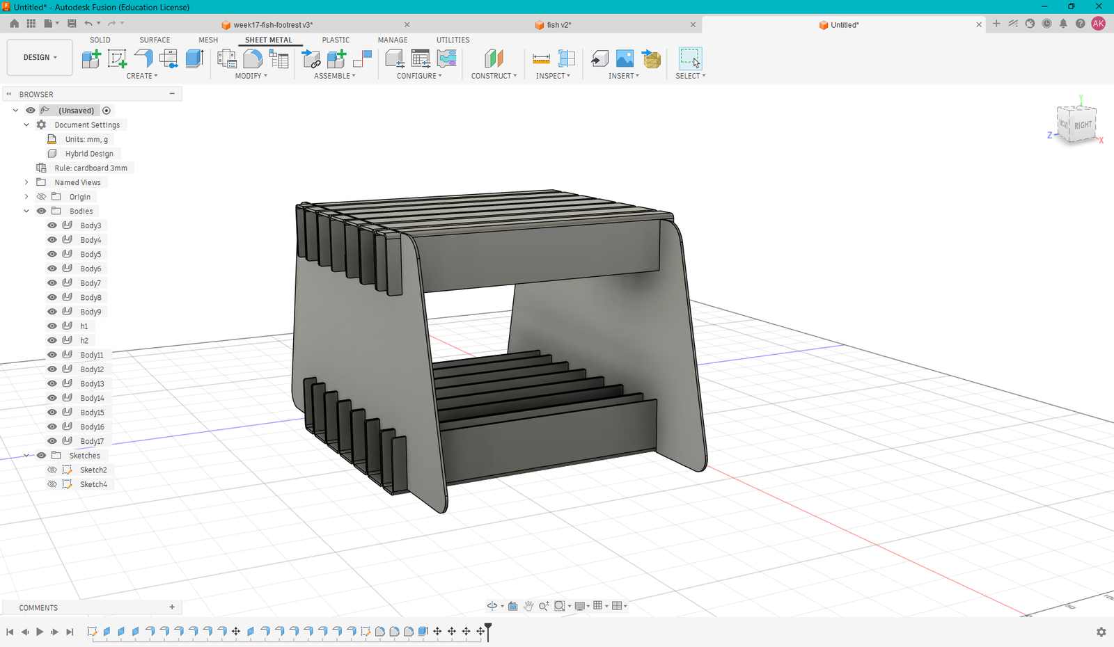Collapse Document Settings node

pos(26,125)
